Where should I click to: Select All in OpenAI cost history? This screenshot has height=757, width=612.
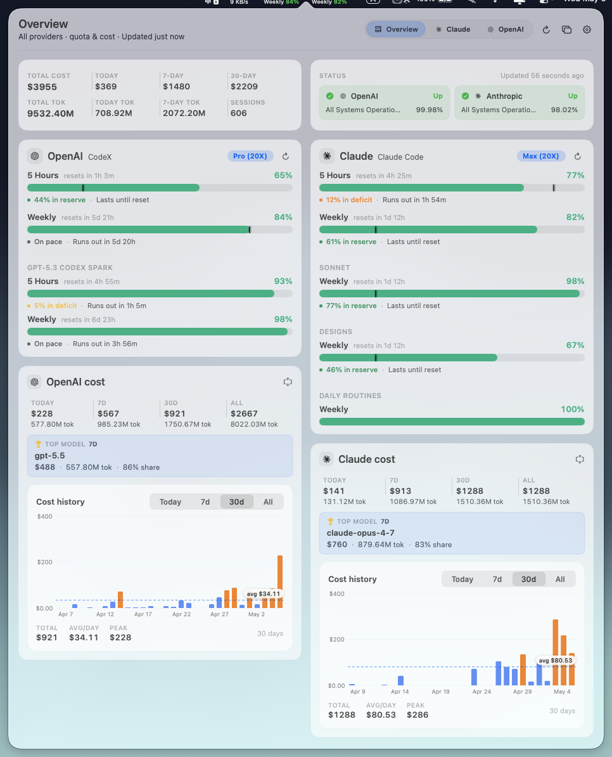click(268, 501)
